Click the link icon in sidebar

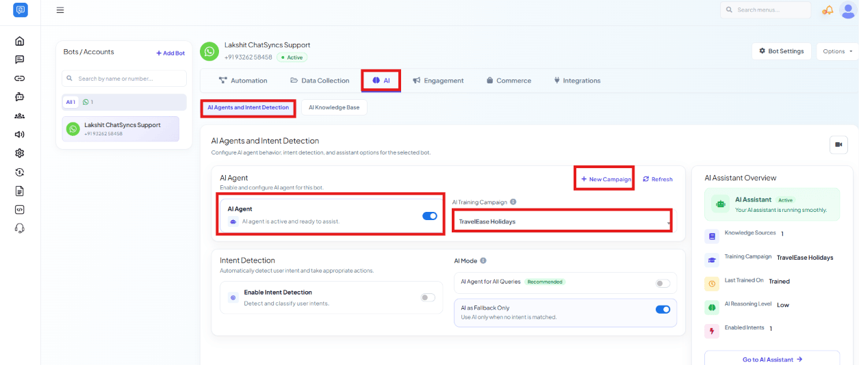(x=20, y=79)
